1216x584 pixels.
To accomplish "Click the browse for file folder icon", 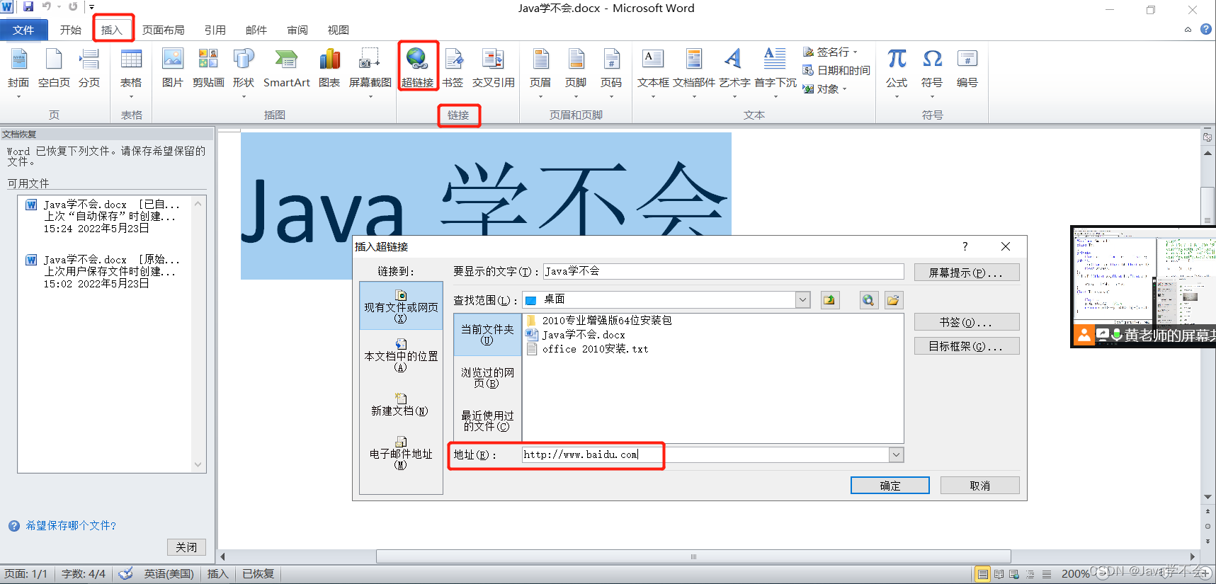I will pyautogui.click(x=893, y=300).
